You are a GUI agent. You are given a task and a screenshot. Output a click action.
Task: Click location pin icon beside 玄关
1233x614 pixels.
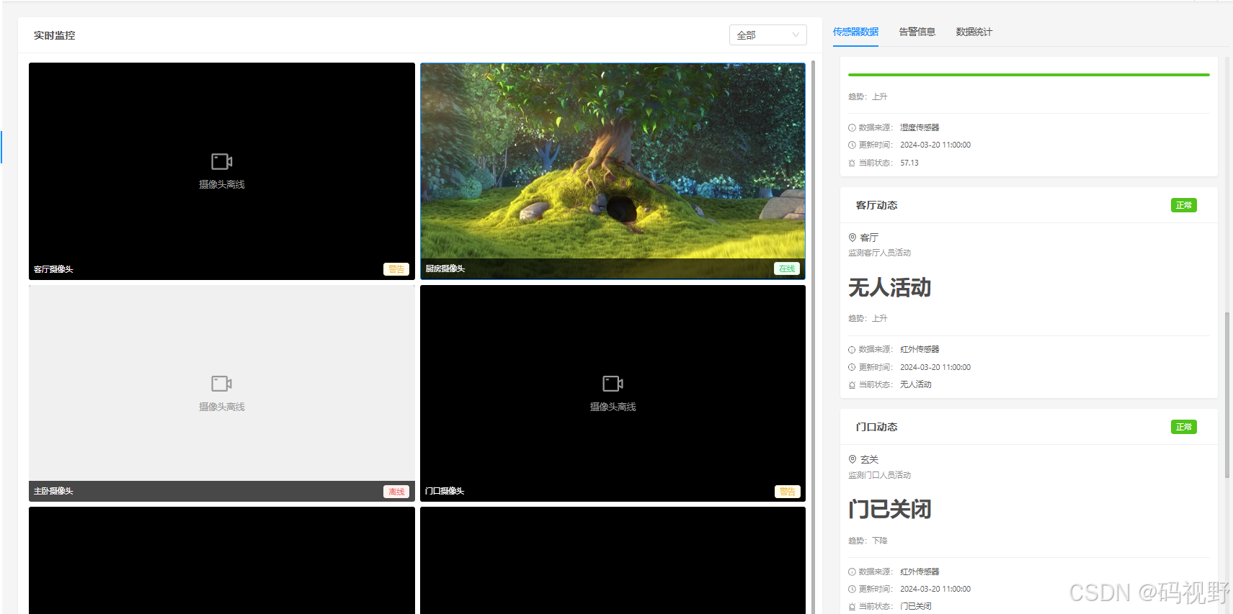(853, 459)
